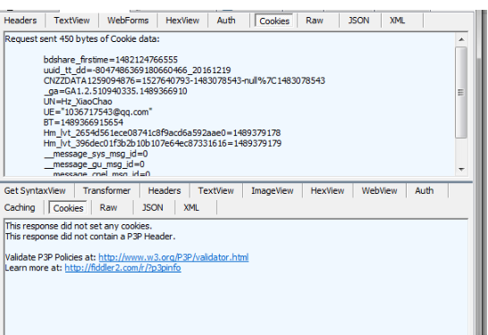Open the Get SyntaxView tab
The height and width of the screenshot is (335, 488).
[x=35, y=190]
